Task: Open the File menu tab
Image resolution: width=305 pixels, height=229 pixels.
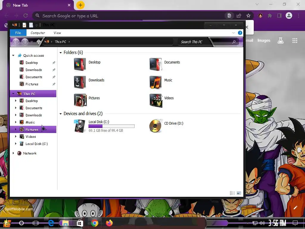Action: point(18,33)
